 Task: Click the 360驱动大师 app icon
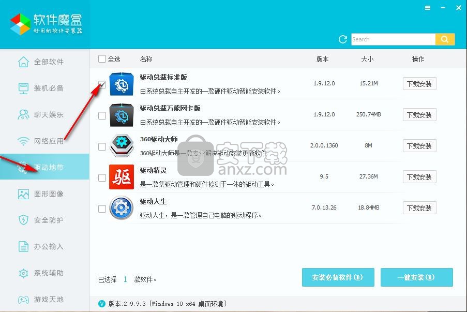[x=121, y=146]
